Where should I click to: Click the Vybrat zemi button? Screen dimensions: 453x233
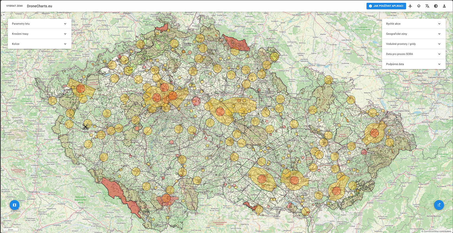click(14, 6)
